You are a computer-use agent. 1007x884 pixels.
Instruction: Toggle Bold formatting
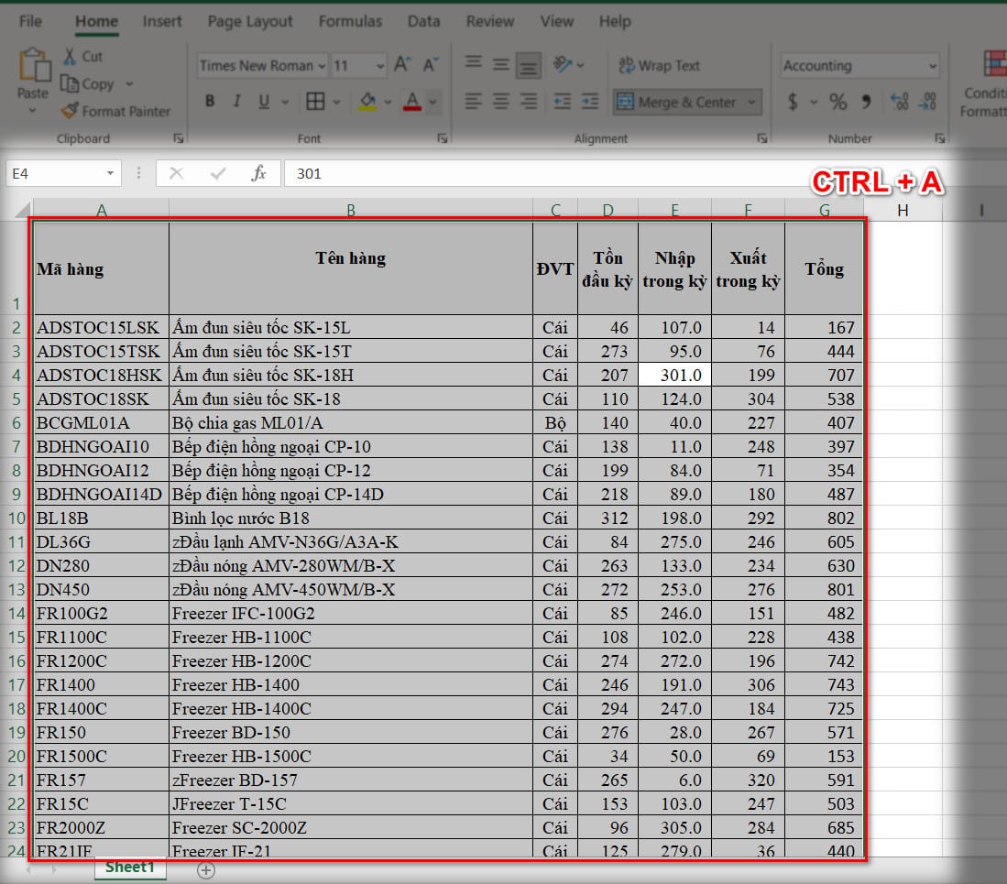(x=209, y=102)
